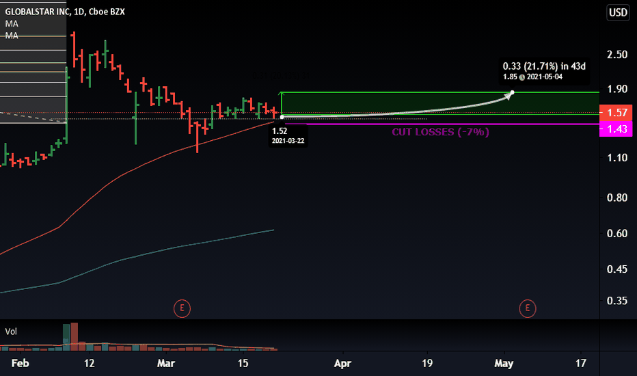Viewport: 637px width, 376px height.
Task: Click the tallest red volume bar
Action: pos(74,336)
